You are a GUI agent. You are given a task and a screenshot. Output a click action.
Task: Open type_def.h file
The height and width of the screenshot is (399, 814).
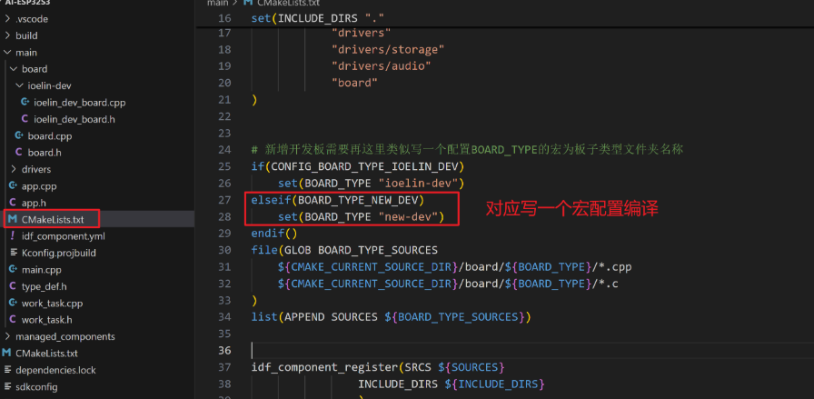tap(45, 286)
